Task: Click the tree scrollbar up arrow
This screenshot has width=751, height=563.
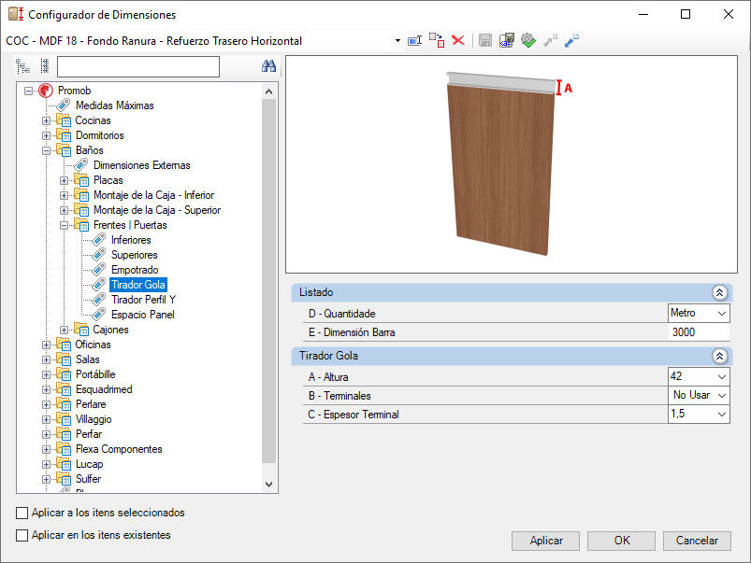Action: tap(268, 91)
